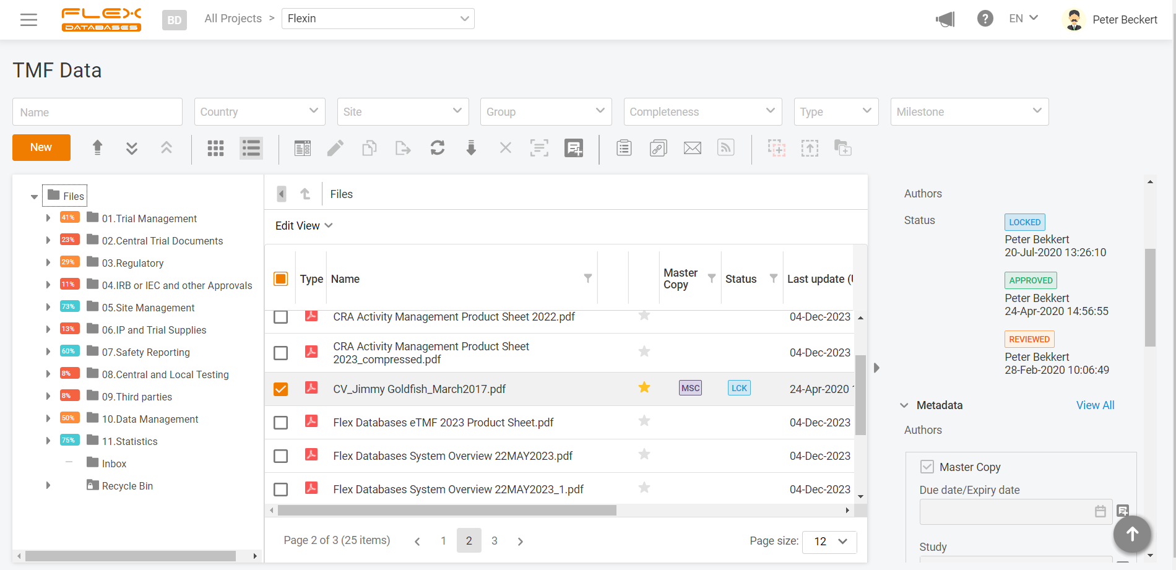Star the CRA Activity Management Product Sheet 2022 row
This screenshot has height=570, width=1176.
coord(644,315)
